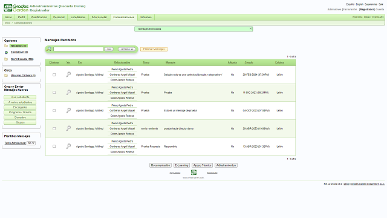Open the Año Escolar tab
The image size is (387, 218).
(x=99, y=17)
